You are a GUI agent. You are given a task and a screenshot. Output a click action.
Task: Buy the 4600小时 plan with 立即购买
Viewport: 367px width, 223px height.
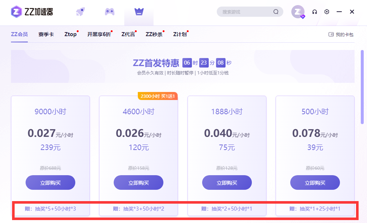coord(139,182)
